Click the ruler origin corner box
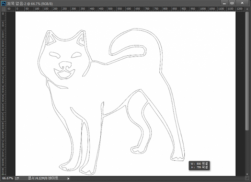This screenshot has height=182, width=251. pyautogui.click(x=3, y=9)
